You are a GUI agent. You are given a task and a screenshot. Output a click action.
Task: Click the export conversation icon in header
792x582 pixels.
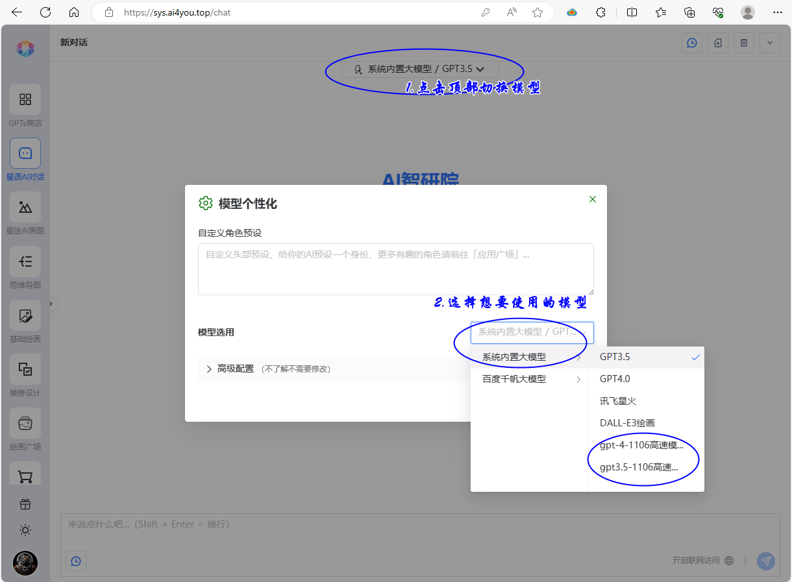tap(718, 43)
